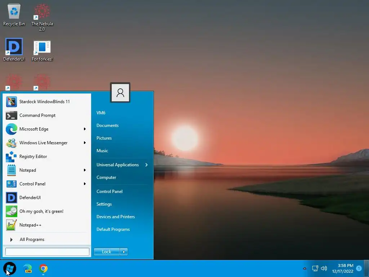Expand the Notepad jump list arrow

pos(85,170)
